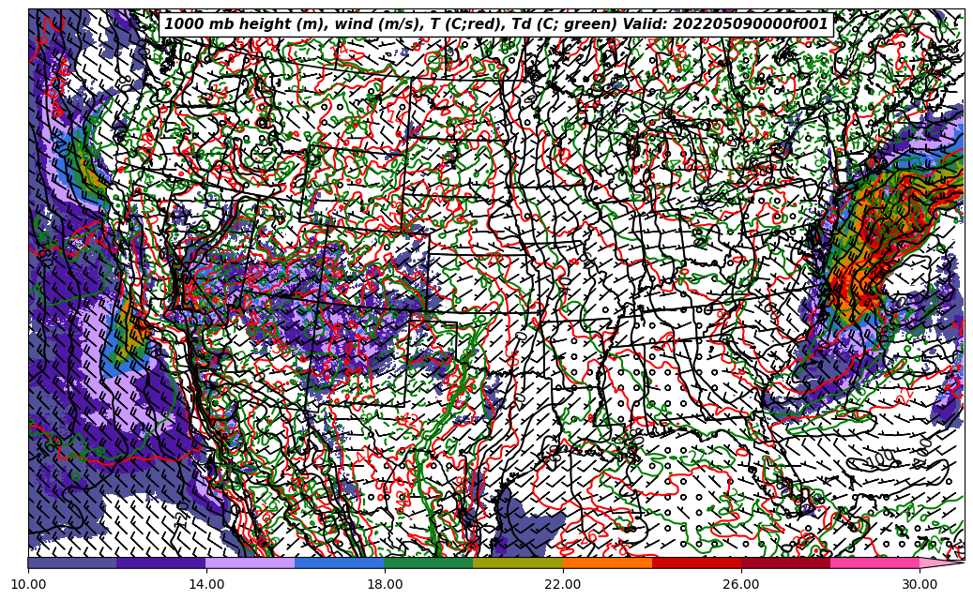This screenshot has width=973, height=600.
Task: Pick the dark purple 12–14 colorbar segment
Action: point(161,562)
